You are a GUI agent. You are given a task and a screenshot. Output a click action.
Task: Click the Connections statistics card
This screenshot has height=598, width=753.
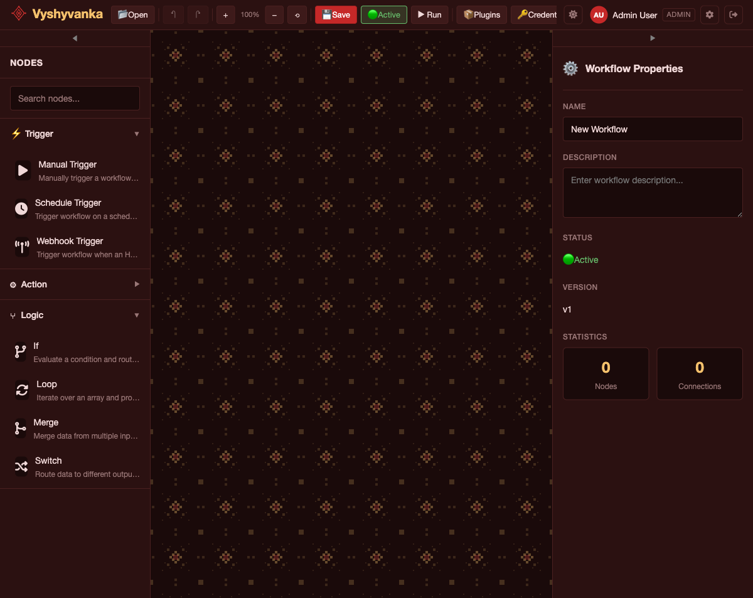pyautogui.click(x=700, y=374)
